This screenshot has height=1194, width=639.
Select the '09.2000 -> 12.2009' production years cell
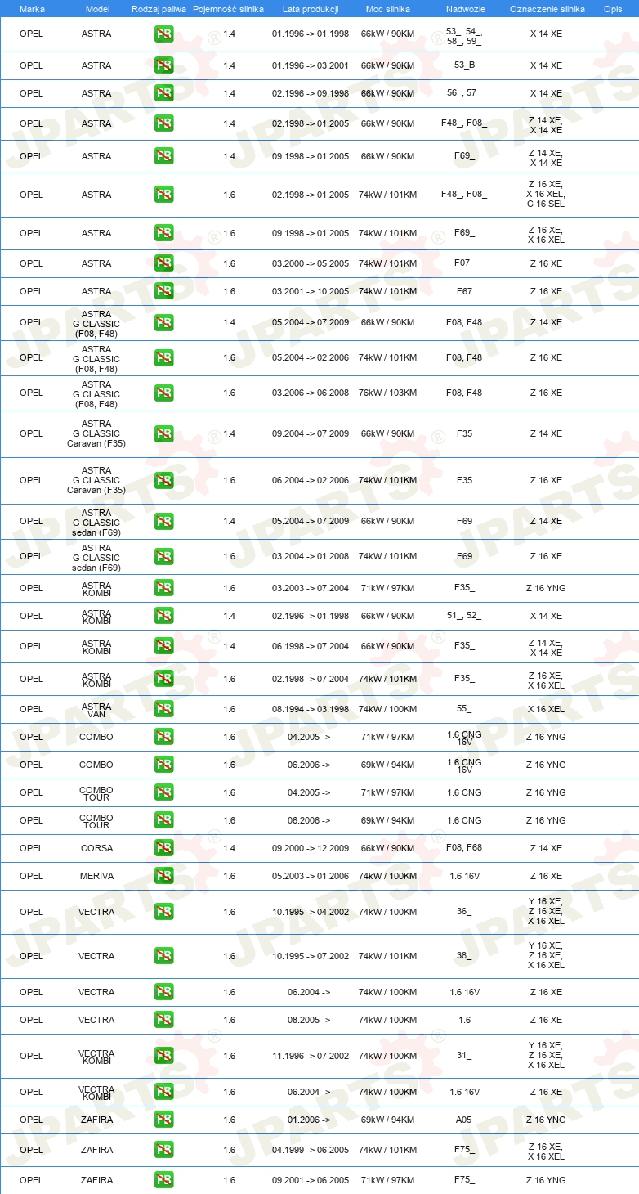[x=311, y=848]
